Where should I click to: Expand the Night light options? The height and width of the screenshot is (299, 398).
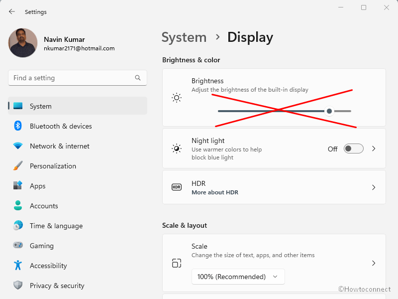coord(374,149)
